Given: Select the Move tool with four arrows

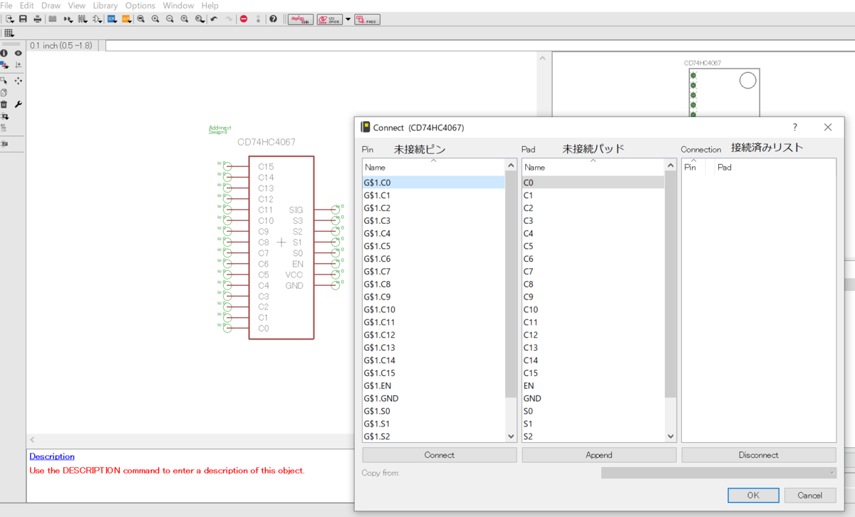Looking at the screenshot, I should (19, 81).
